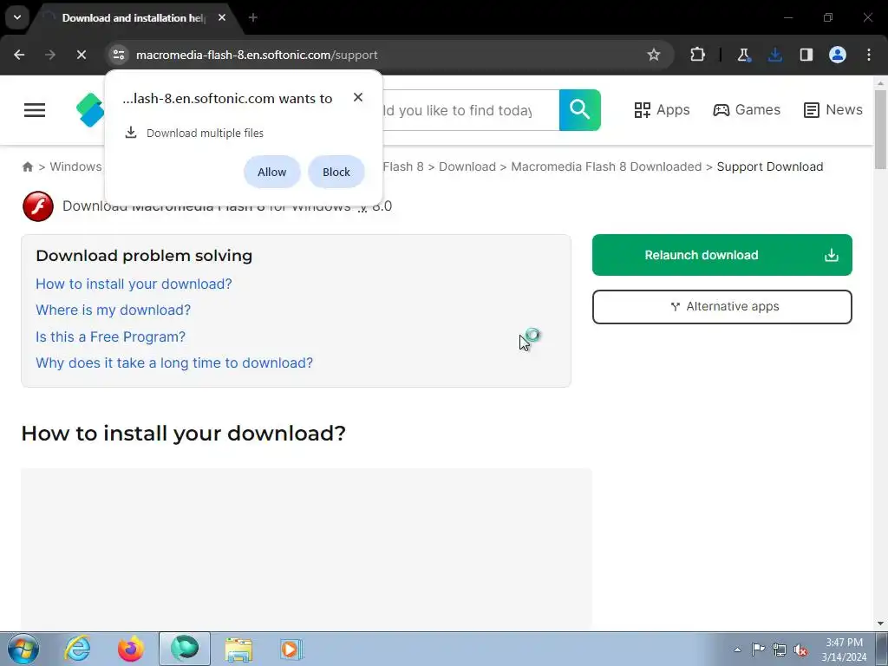Toggle the browser side panel

click(x=806, y=55)
